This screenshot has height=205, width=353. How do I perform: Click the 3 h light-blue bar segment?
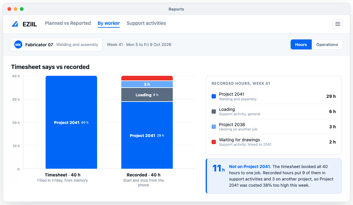pyautogui.click(x=147, y=84)
